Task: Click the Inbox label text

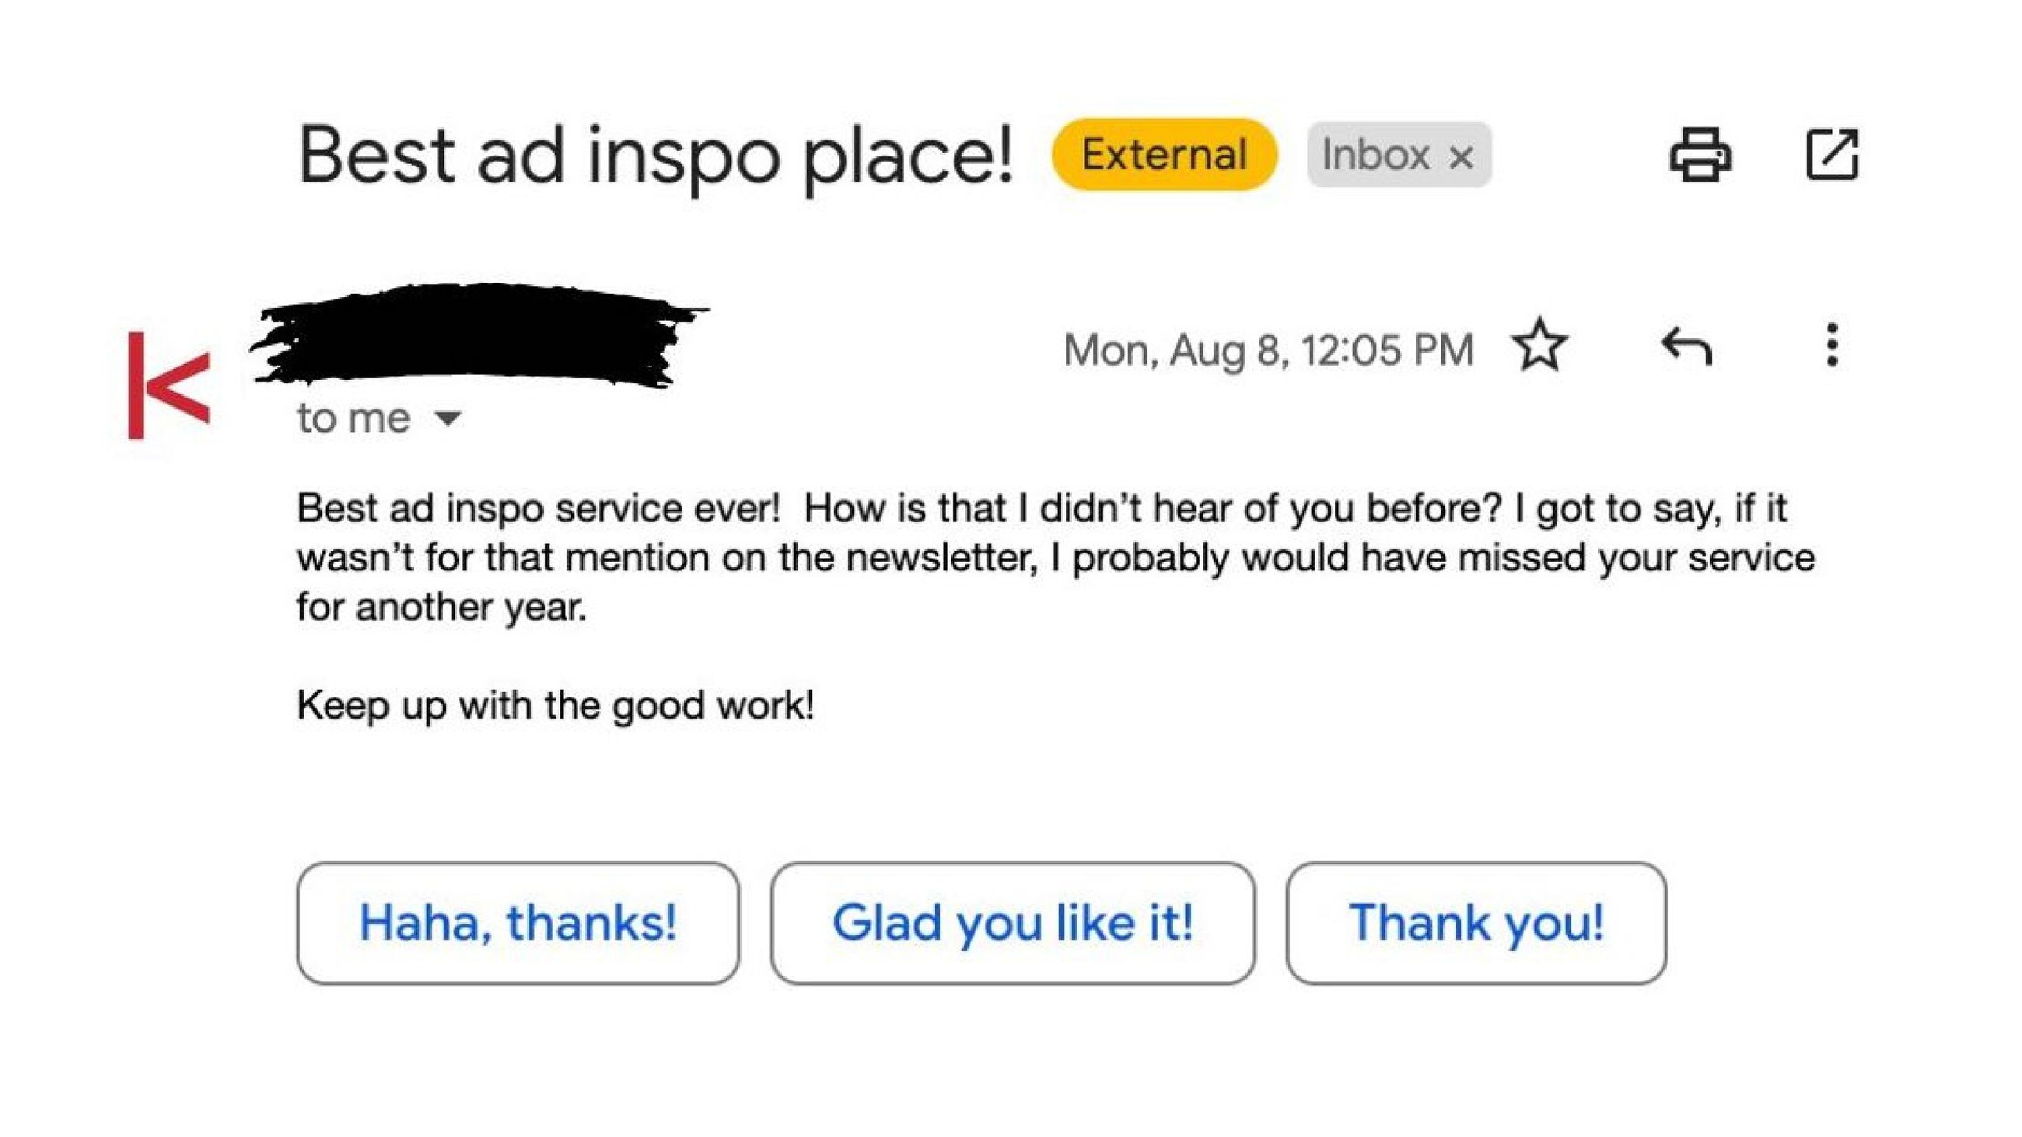Action: (x=1375, y=155)
